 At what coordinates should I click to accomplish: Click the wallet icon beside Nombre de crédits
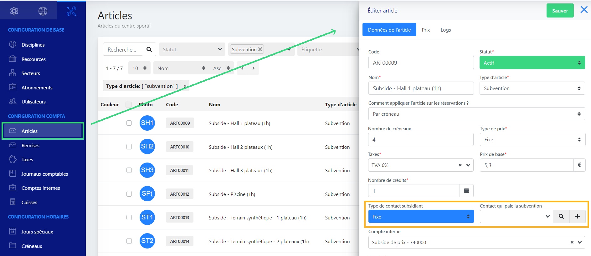click(x=466, y=191)
